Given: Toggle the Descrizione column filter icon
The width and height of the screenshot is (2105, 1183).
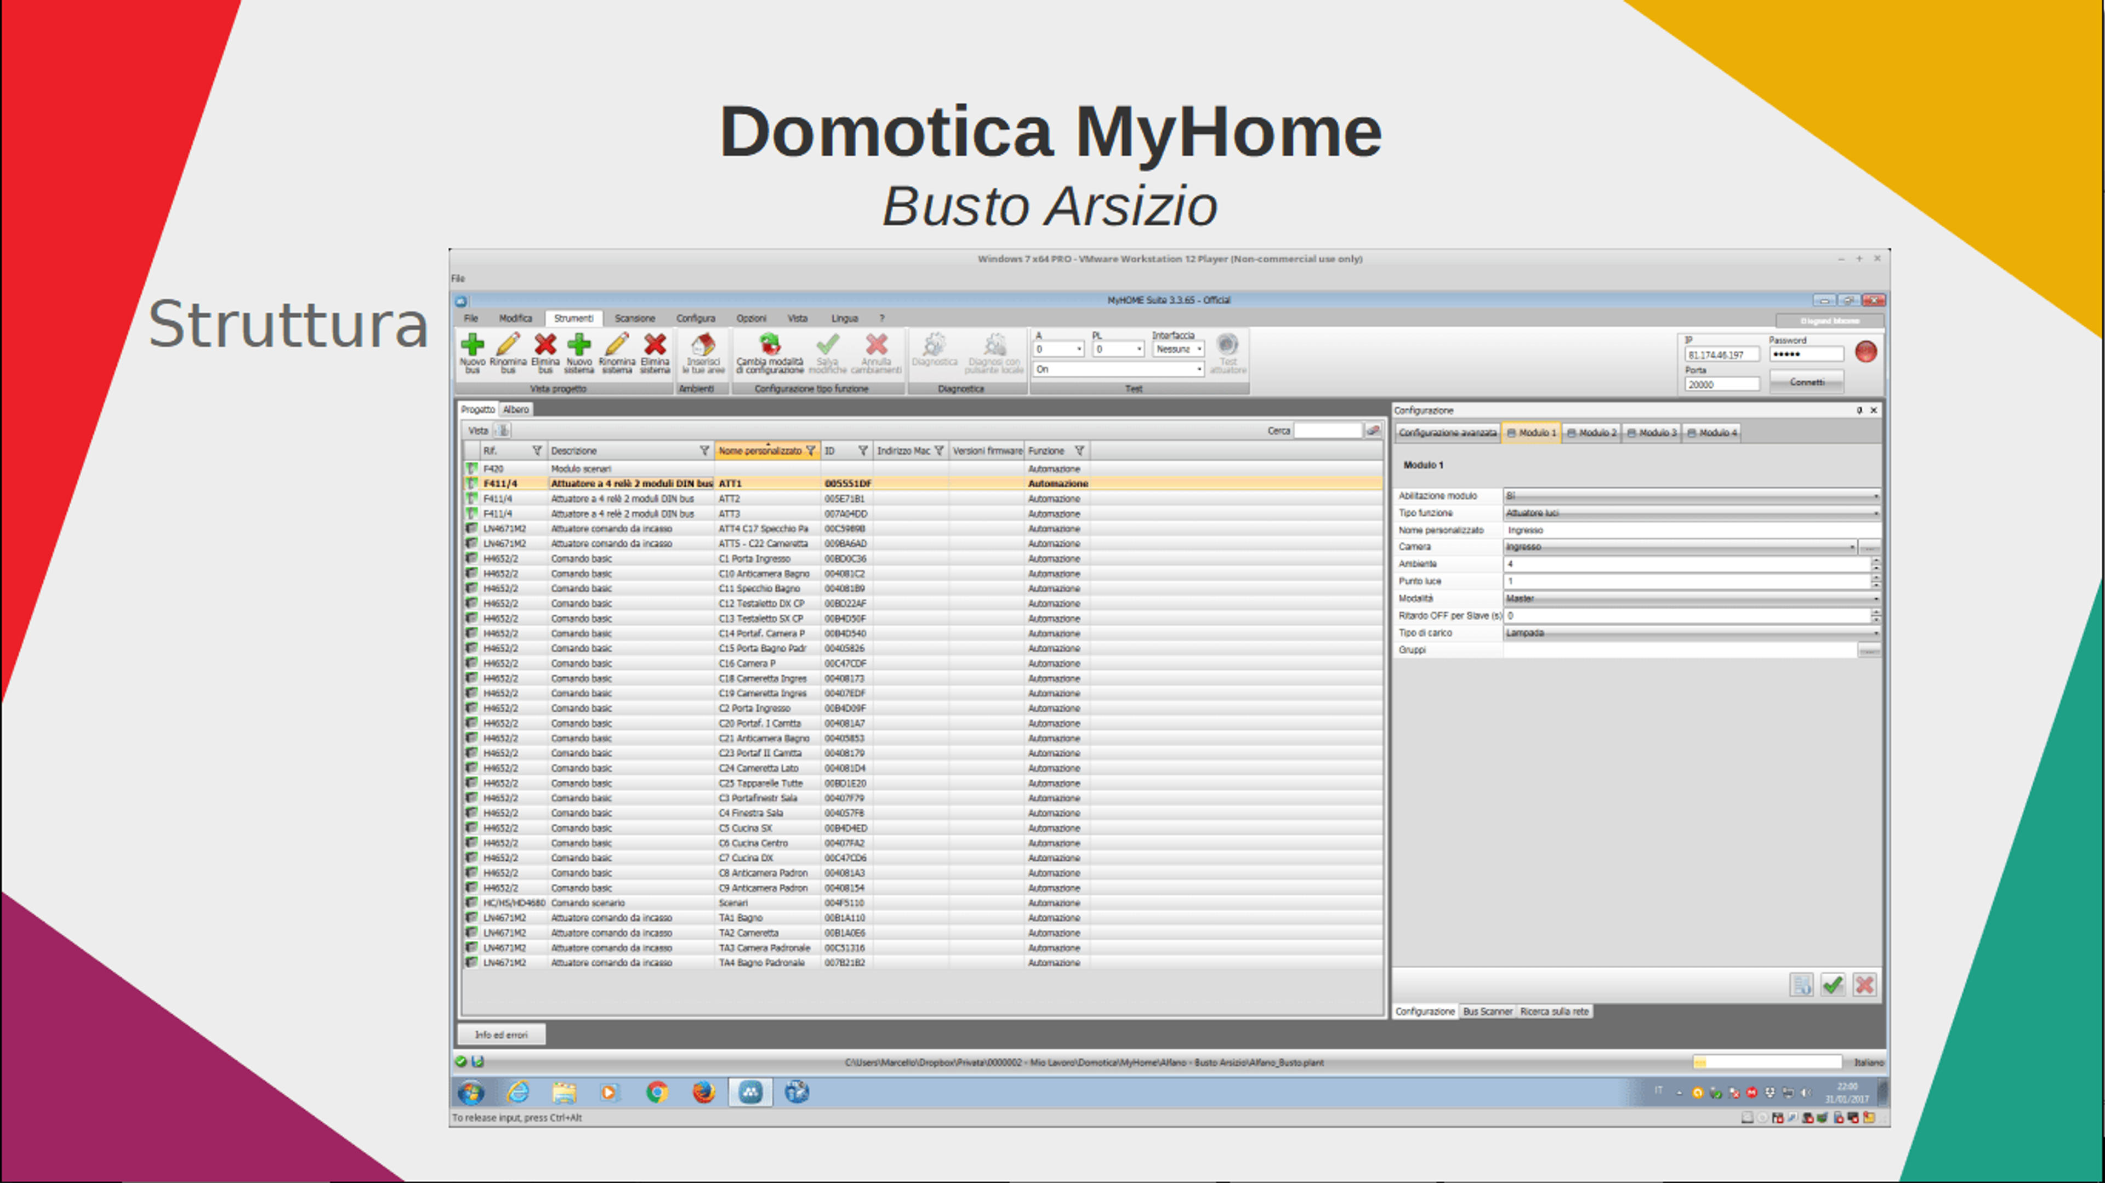Looking at the screenshot, I should point(703,450).
